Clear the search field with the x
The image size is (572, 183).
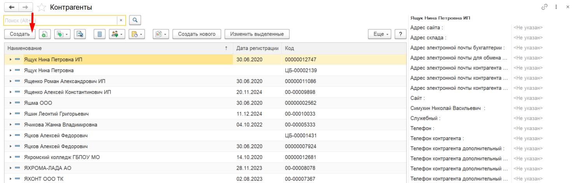point(121,20)
